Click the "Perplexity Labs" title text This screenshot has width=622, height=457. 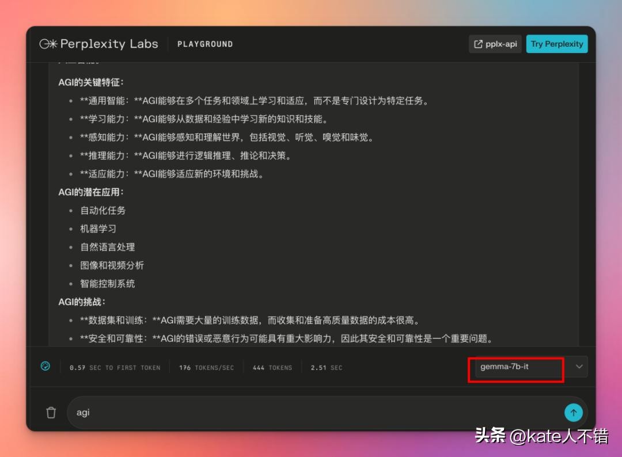109,44
